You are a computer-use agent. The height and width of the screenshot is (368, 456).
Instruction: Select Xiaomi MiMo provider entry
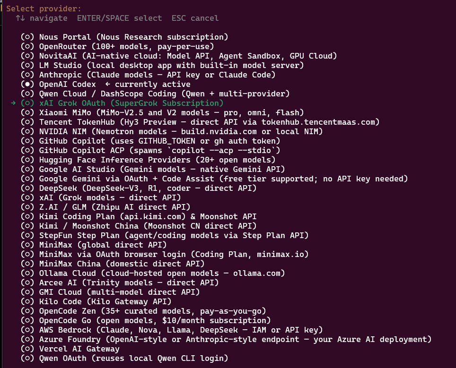tap(162, 112)
